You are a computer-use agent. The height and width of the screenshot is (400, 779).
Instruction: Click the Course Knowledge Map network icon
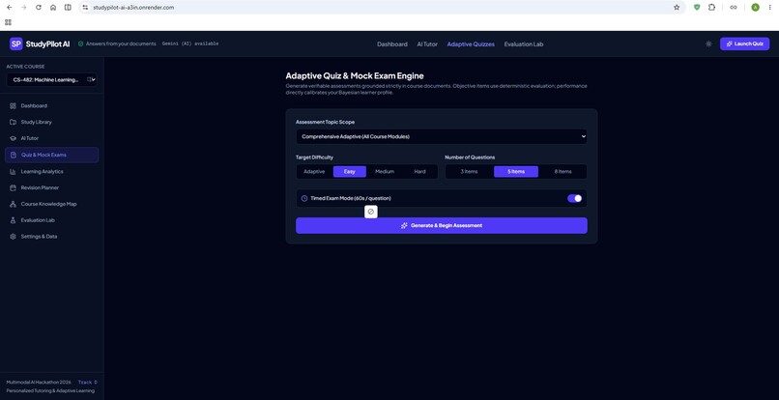tap(13, 204)
